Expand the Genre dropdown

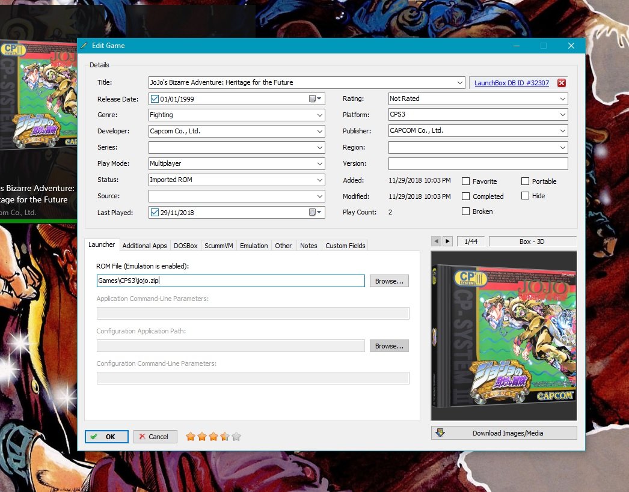point(320,115)
